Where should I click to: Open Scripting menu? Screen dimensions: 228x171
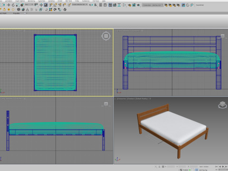click(x=51, y=1)
